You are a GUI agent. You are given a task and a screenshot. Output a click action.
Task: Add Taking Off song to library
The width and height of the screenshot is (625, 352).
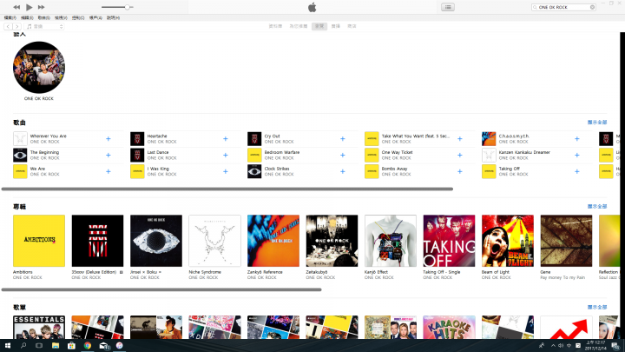(x=576, y=171)
